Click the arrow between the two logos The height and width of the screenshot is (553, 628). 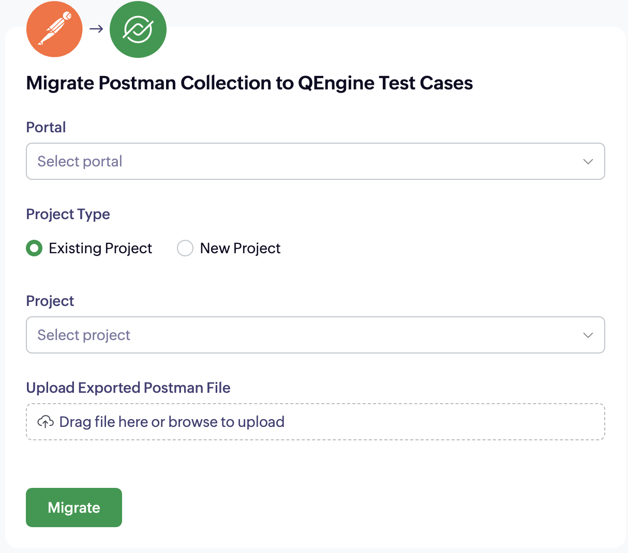(x=96, y=29)
